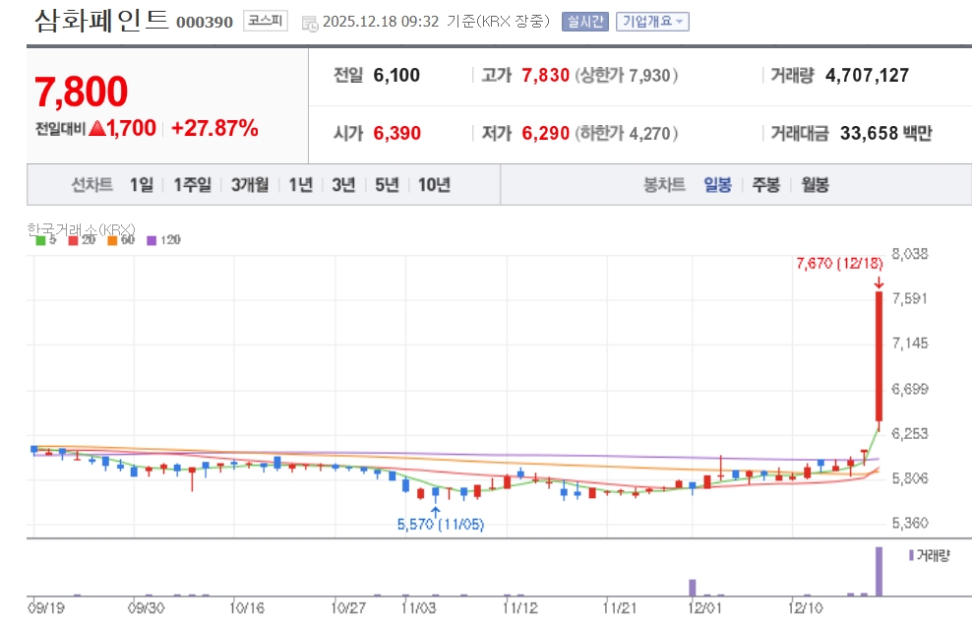Click the blue arrow at the 5,570 low marker
The height and width of the screenshot is (631, 972).
[435, 510]
